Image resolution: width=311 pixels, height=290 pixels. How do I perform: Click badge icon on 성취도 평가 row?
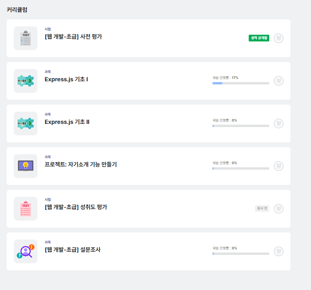(x=278, y=209)
